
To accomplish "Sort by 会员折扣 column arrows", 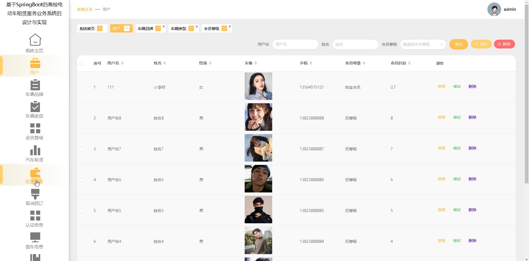I will pos(409,63).
